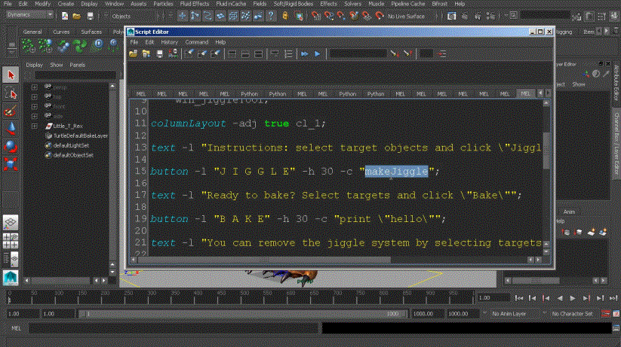Click Save Script icon in Script Editor

(160, 53)
